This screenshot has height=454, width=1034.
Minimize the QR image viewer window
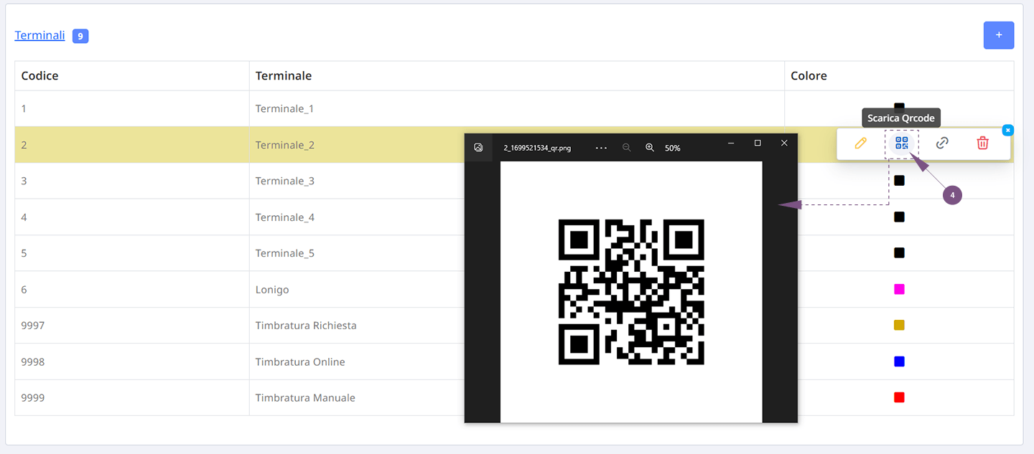pyautogui.click(x=731, y=143)
